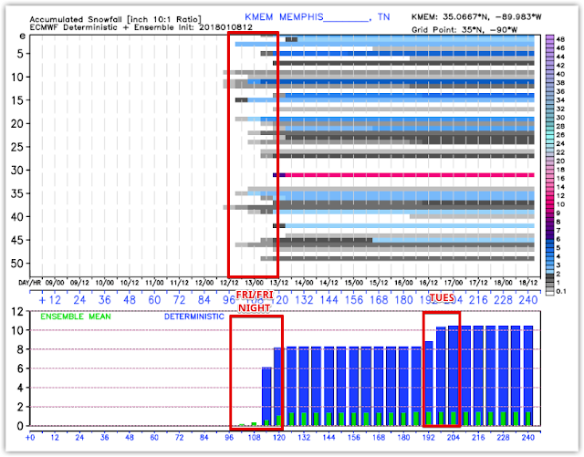
Task: Click ensemble member axis label '45'
Action: (x=17, y=240)
